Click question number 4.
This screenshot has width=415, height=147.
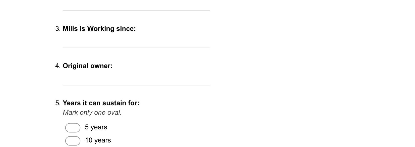point(58,66)
